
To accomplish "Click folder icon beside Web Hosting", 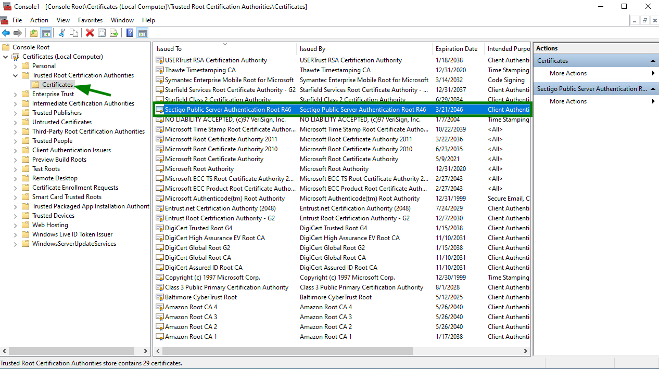I will click(x=26, y=225).
